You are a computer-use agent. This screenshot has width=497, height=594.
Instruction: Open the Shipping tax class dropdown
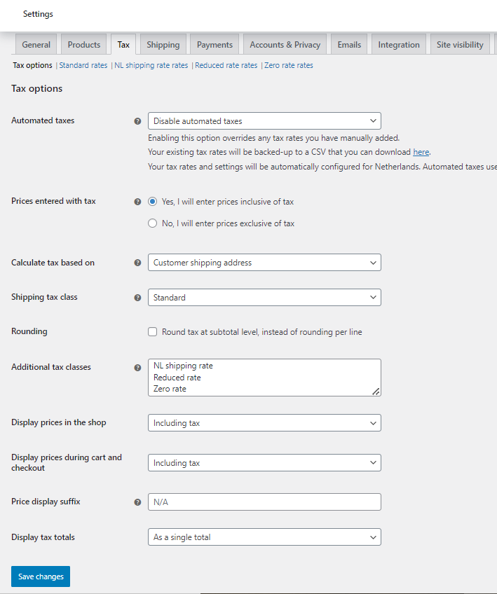[x=264, y=298]
